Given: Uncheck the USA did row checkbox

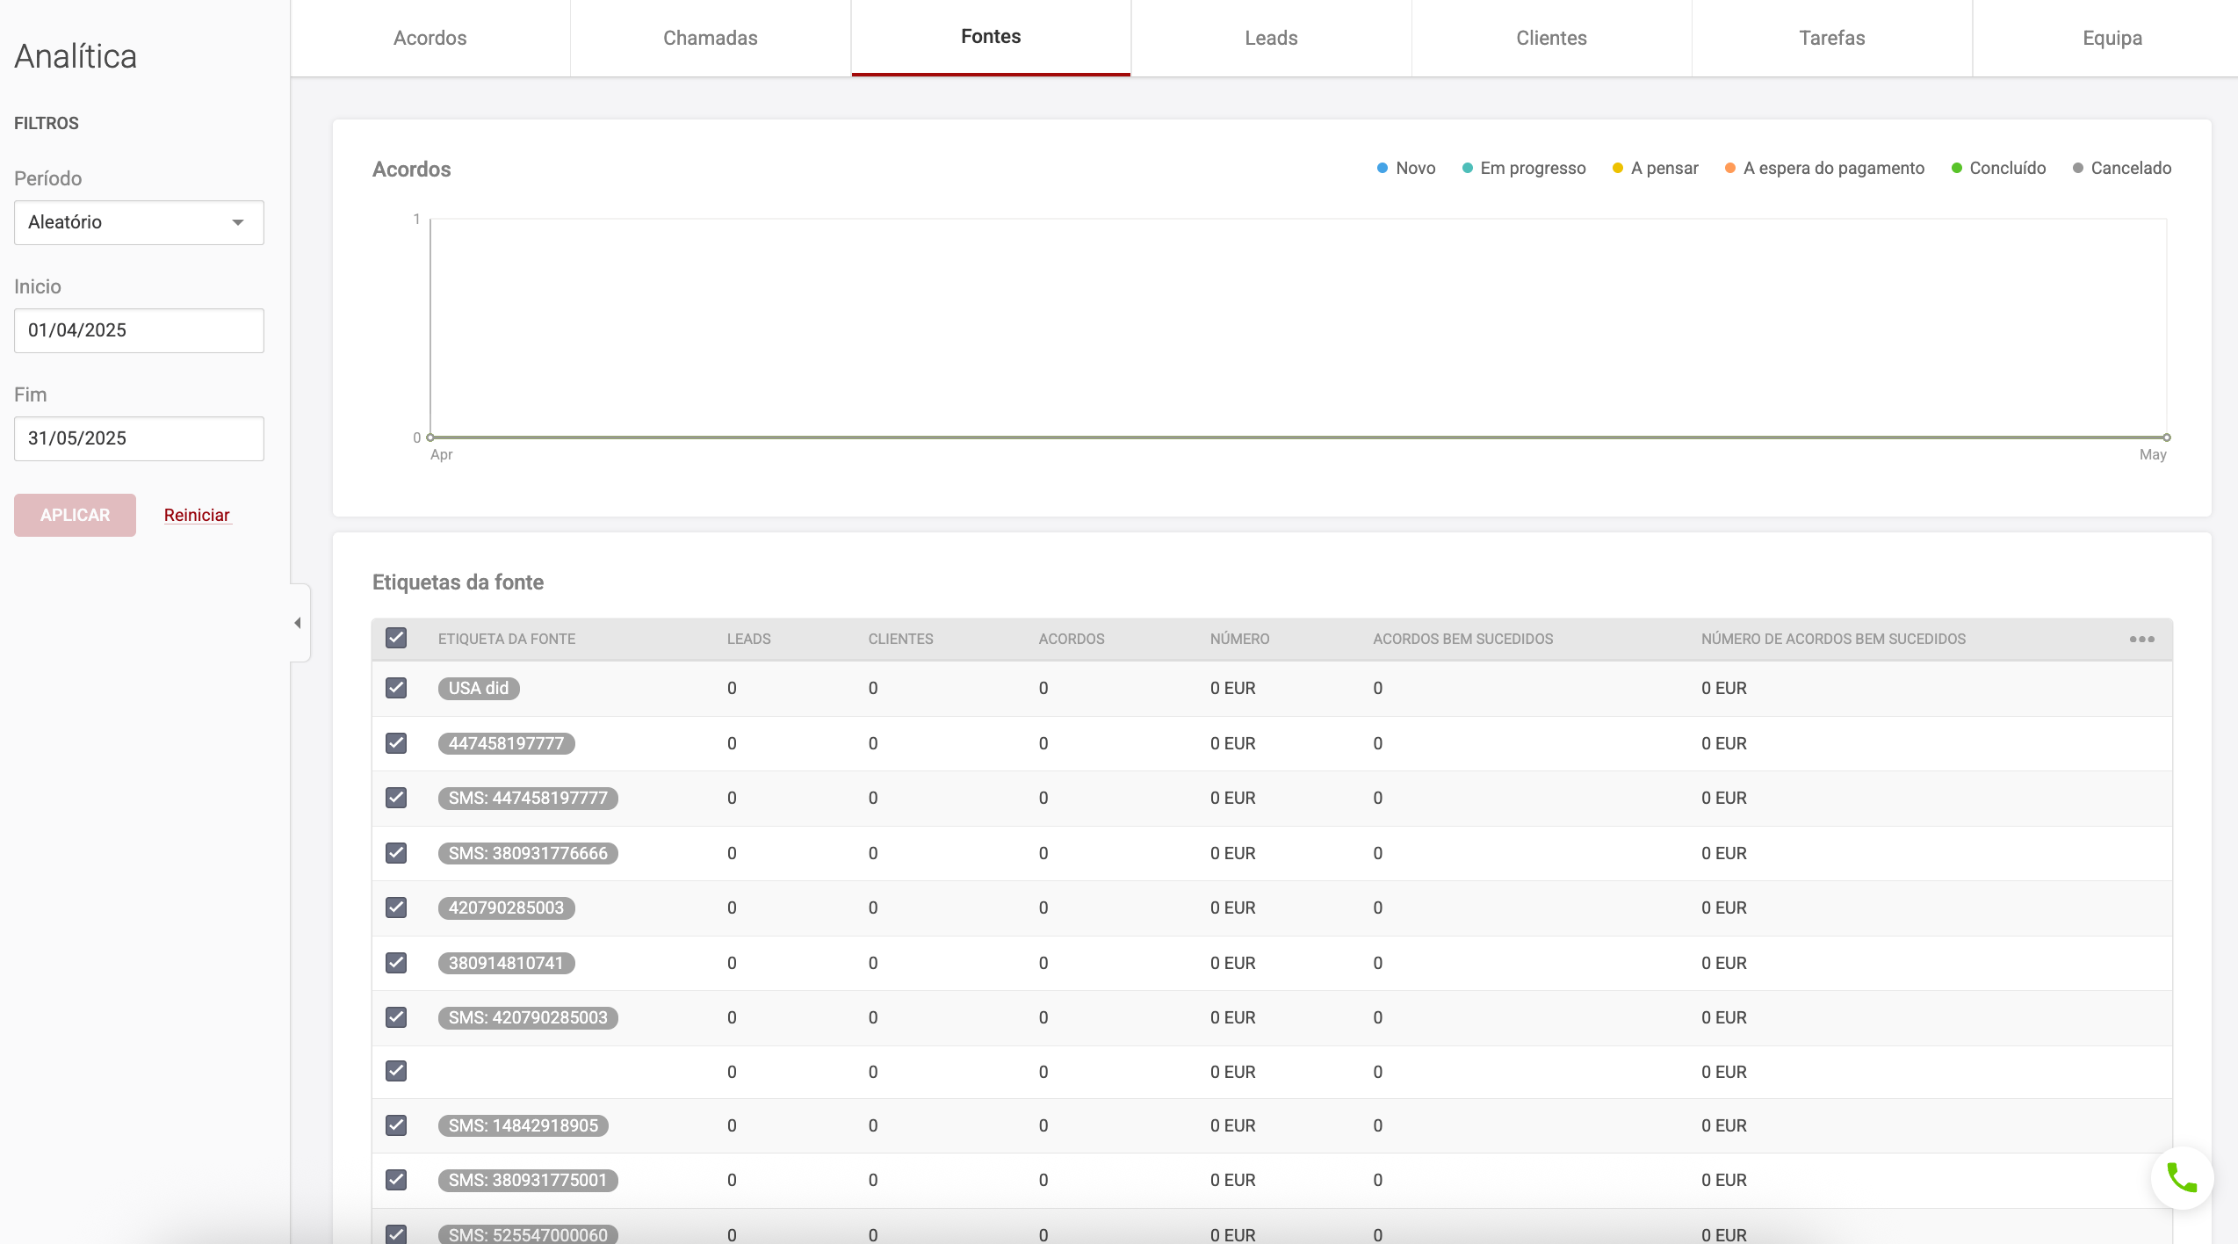Looking at the screenshot, I should [396, 688].
